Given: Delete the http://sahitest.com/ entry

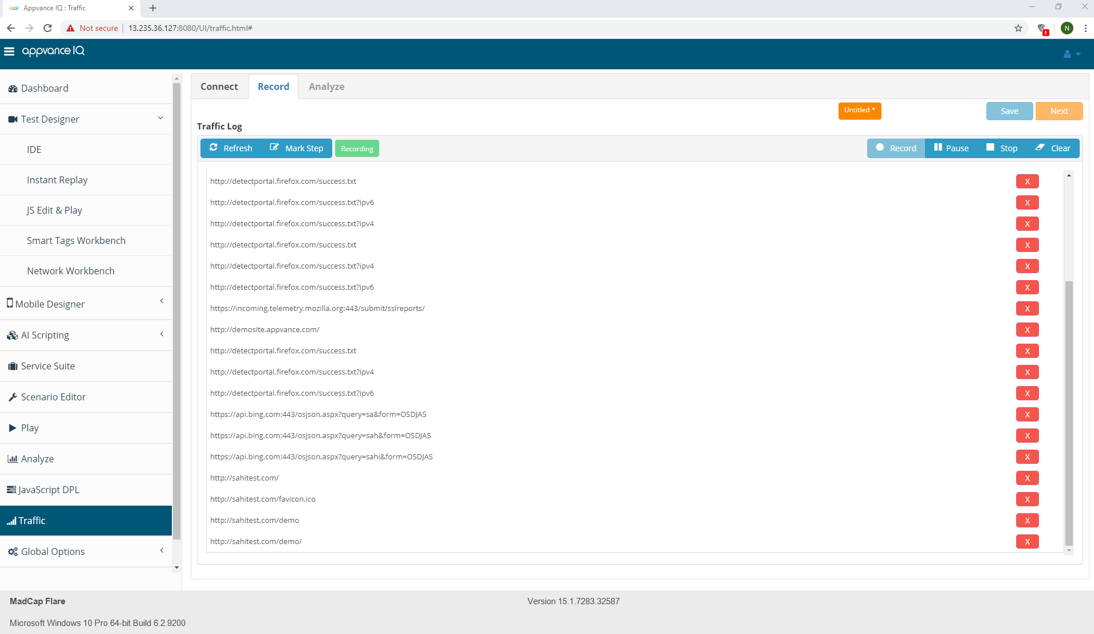Looking at the screenshot, I should coord(1027,478).
